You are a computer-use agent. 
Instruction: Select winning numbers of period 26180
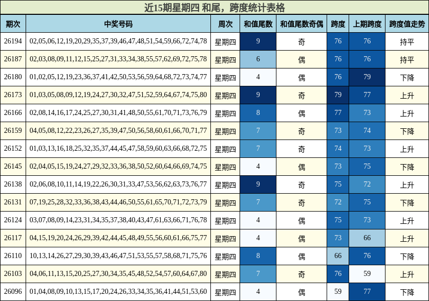tap(118, 77)
